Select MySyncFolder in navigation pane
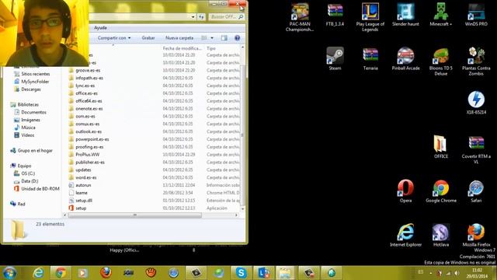 click(x=35, y=82)
